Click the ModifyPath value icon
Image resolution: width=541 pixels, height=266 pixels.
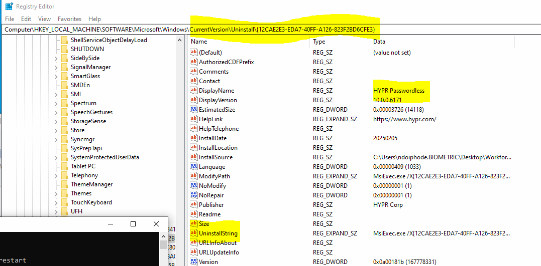(x=194, y=176)
